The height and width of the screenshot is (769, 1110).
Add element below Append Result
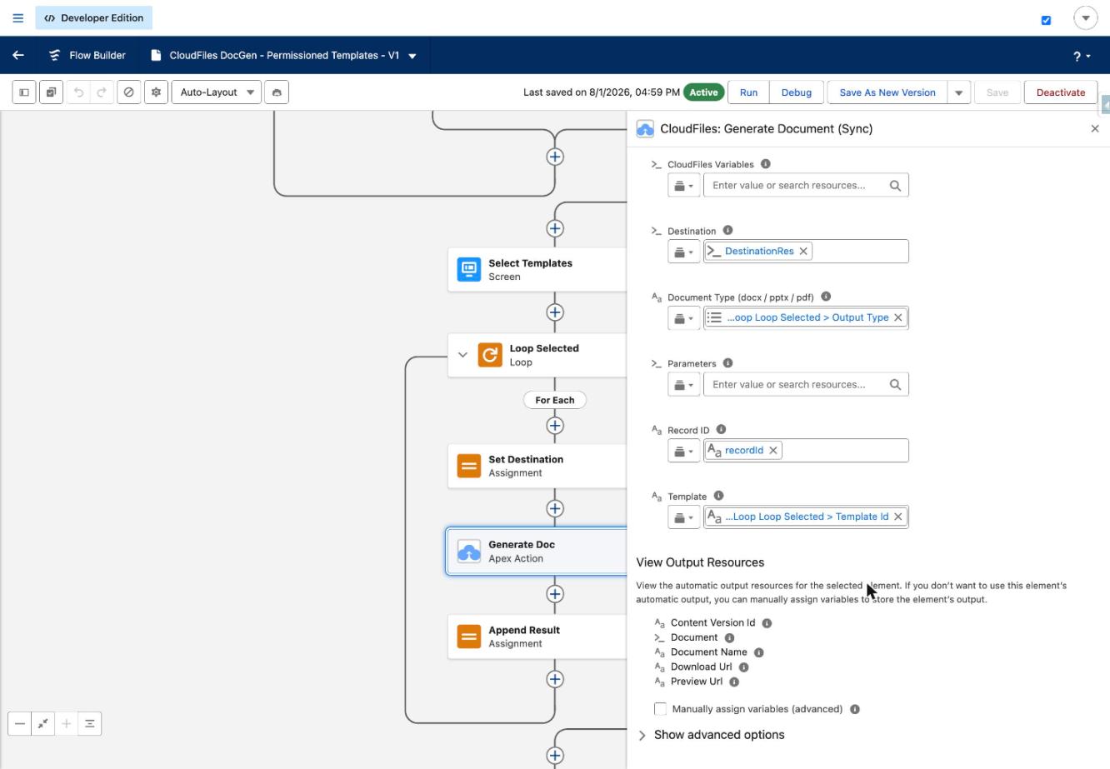[x=555, y=679]
